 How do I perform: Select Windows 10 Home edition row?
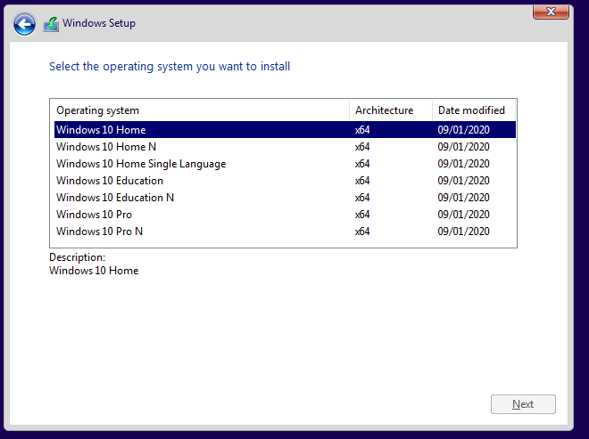285,130
